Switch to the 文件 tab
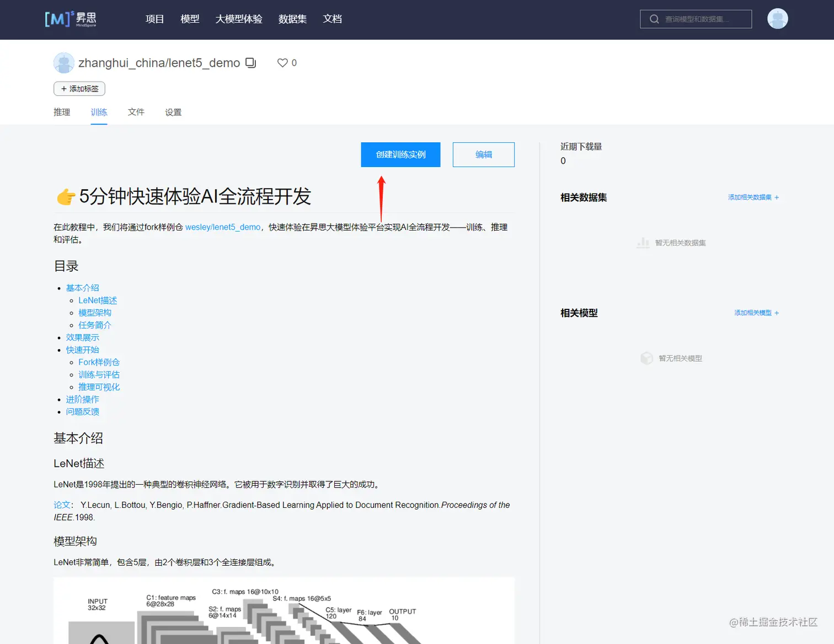This screenshot has height=644, width=834. (136, 112)
